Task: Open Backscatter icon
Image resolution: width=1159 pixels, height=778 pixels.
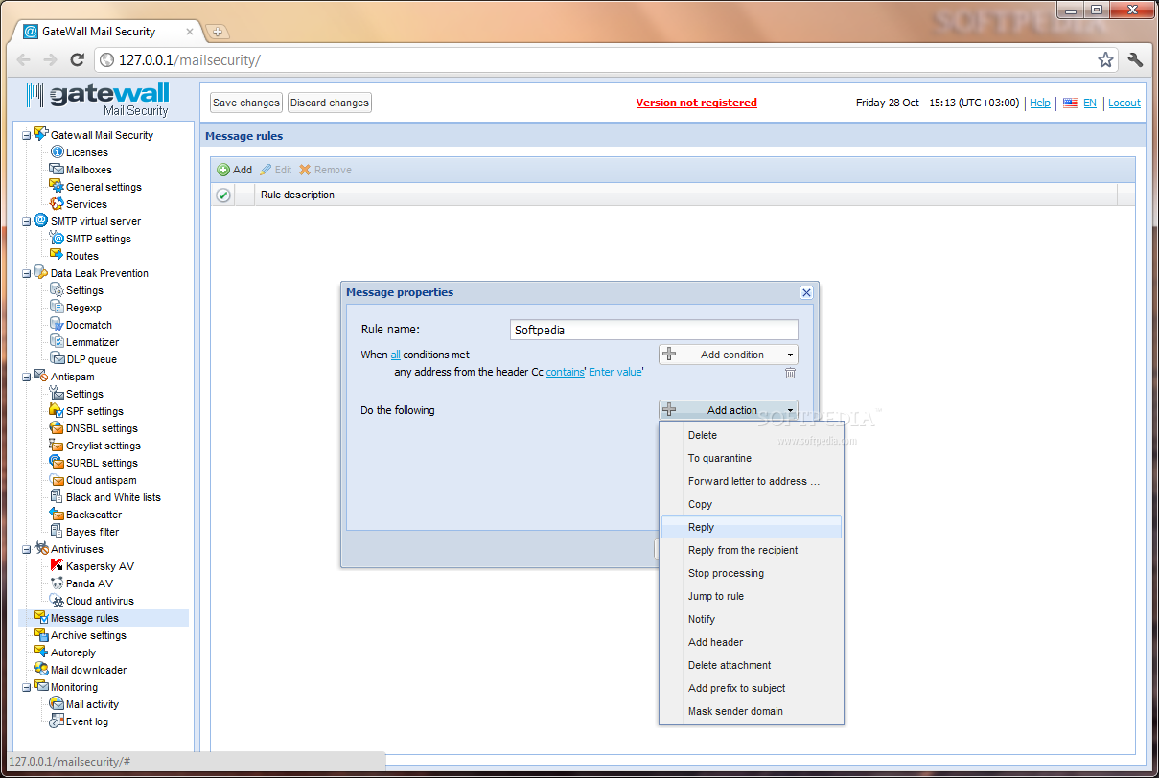Action: [x=57, y=515]
